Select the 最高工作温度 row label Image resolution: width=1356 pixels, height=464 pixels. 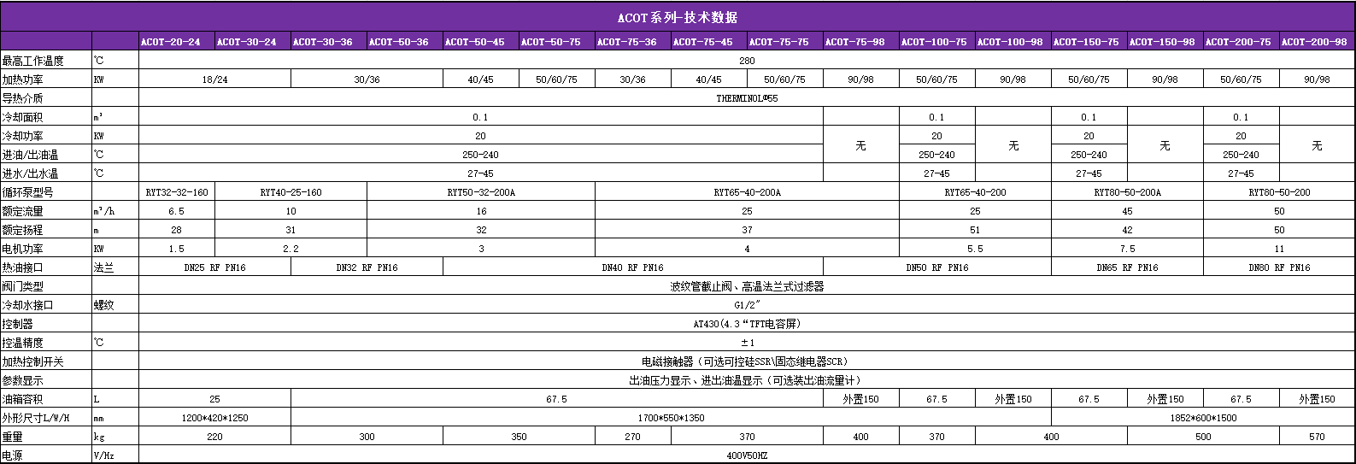(33, 61)
